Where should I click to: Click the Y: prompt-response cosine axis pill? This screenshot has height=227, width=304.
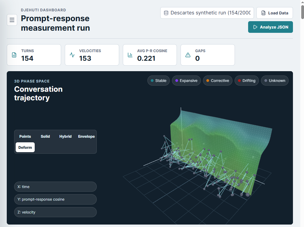(x=56, y=199)
